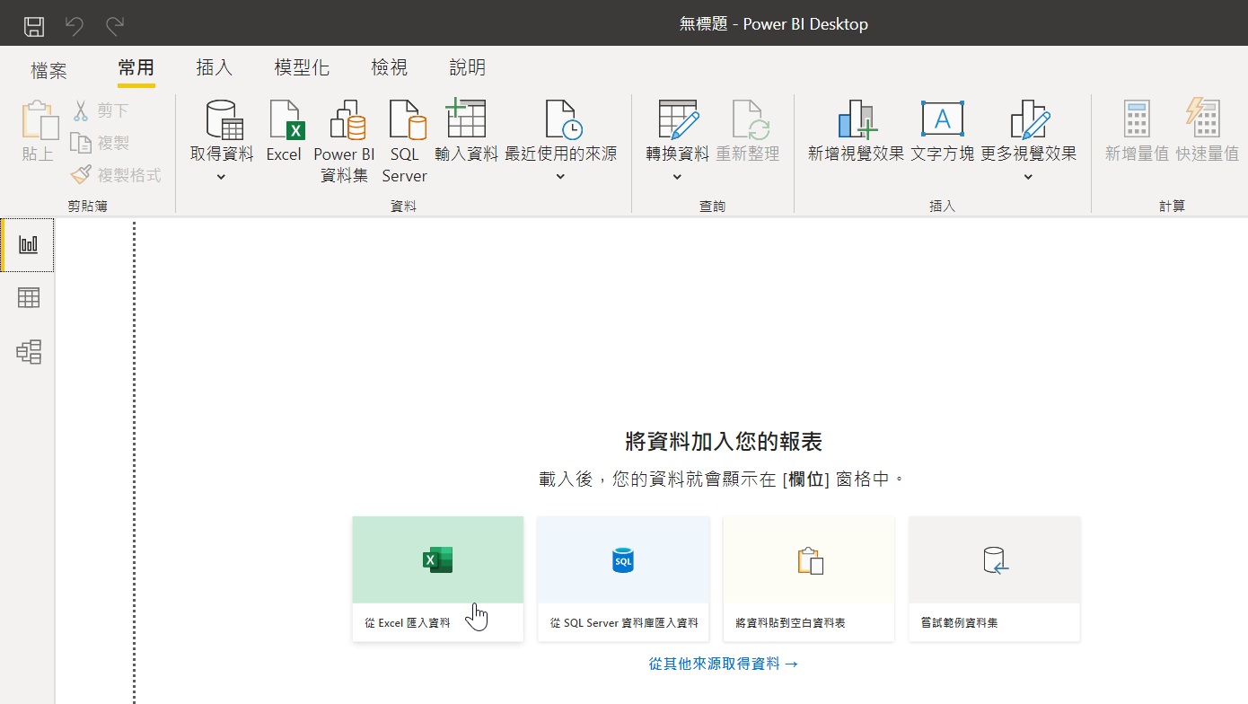The width and height of the screenshot is (1248, 704).
Task: Click the Redo arrow icon
Action: 114,25
